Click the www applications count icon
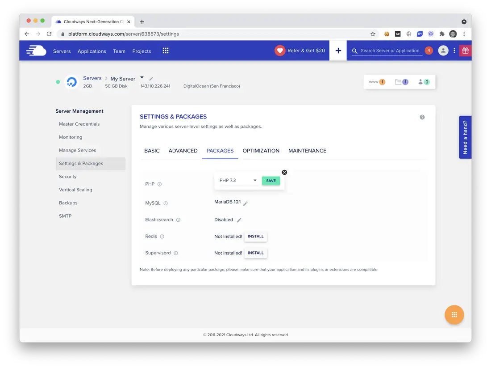The width and height of the screenshot is (491, 368). [x=377, y=82]
